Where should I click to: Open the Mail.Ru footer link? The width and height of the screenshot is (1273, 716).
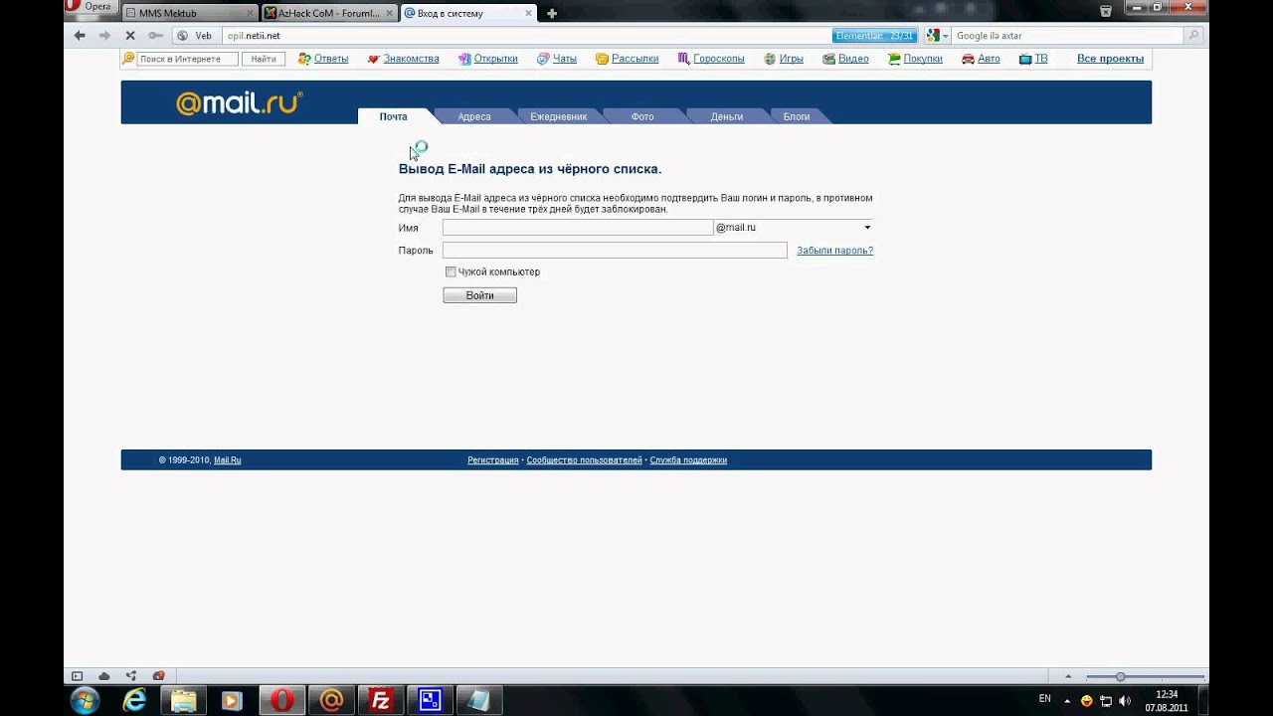tap(228, 460)
